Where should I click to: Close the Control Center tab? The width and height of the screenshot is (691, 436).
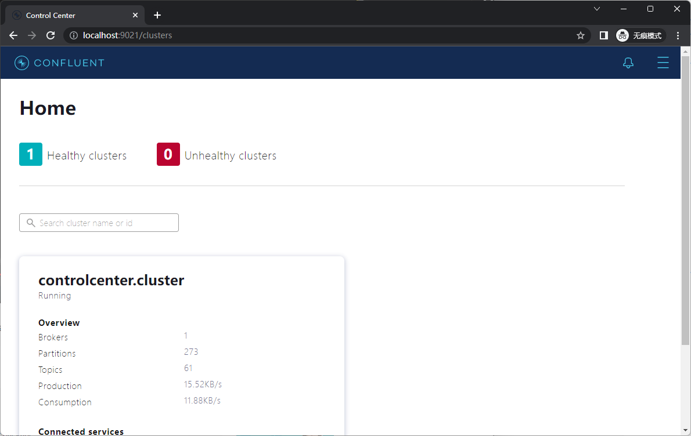pos(135,15)
